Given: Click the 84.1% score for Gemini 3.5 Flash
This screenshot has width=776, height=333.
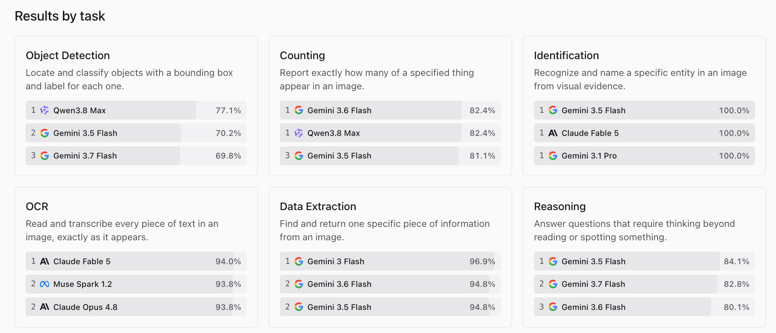Looking at the screenshot, I should pyautogui.click(x=737, y=261).
